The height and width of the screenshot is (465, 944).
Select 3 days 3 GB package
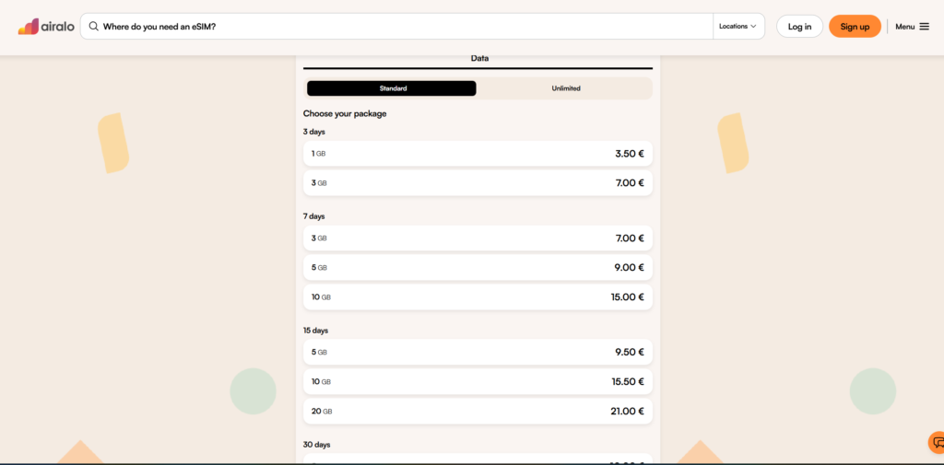pos(478,183)
